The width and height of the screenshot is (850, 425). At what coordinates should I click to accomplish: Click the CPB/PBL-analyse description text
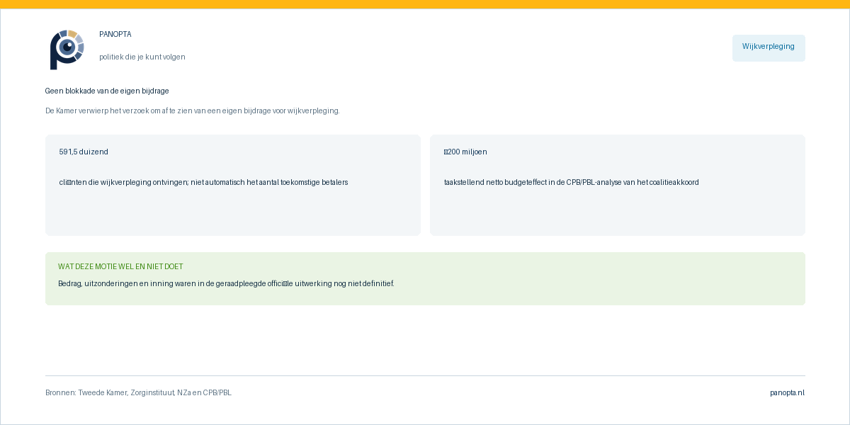pos(572,183)
